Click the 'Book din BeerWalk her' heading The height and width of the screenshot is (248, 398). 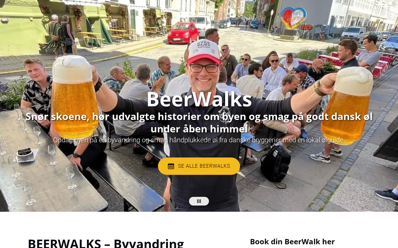pos(292,241)
